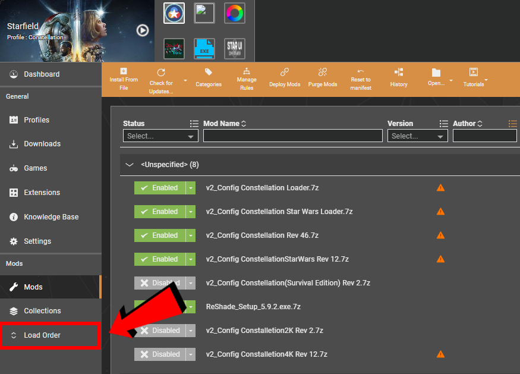Viewport: 520px width, 374px height.
Task: Toggle Enabled for Constellation Star Wars Loader.7z
Action: [x=160, y=212]
